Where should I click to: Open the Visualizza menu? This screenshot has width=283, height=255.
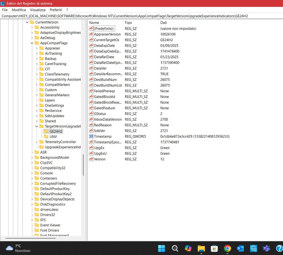pos(38,10)
